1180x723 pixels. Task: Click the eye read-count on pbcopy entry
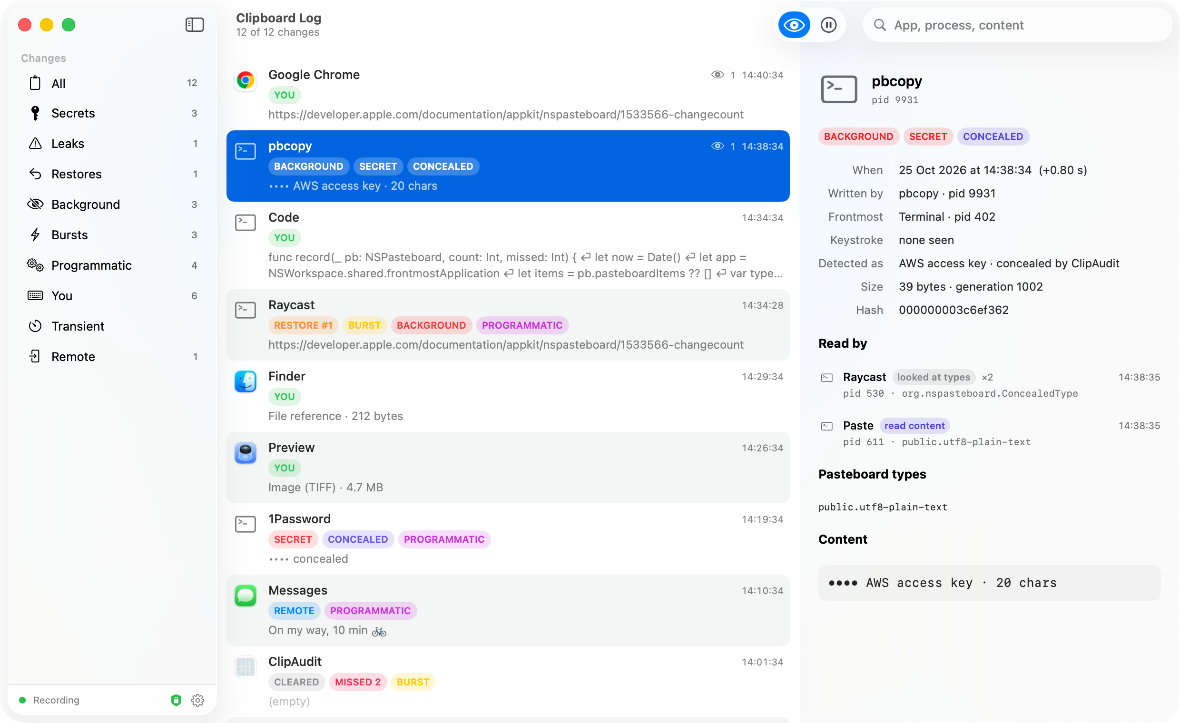tap(722, 146)
